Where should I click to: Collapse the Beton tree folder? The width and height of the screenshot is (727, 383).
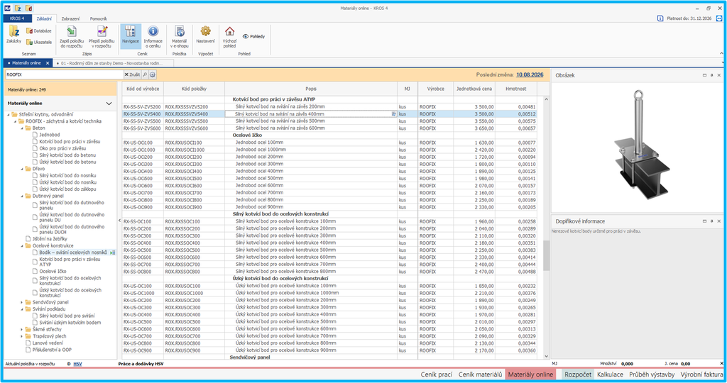pyautogui.click(x=22, y=128)
